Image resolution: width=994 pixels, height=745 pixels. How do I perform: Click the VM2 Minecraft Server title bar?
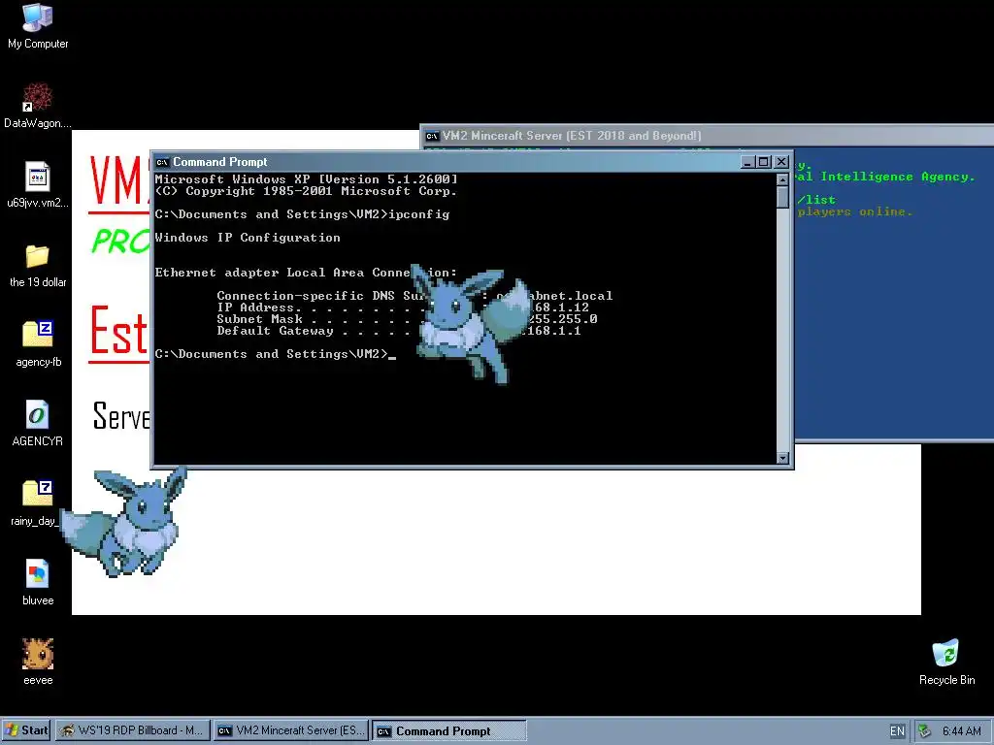[x=707, y=136]
